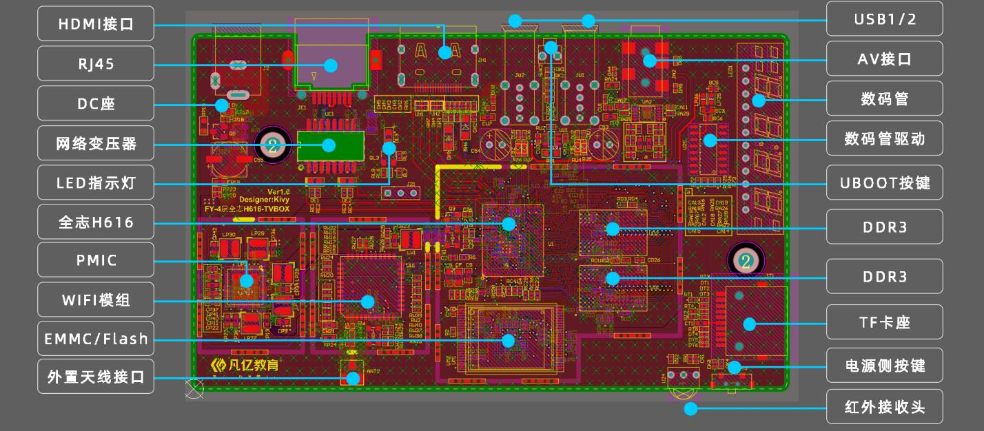The height and width of the screenshot is (431, 984).
Task: Click the DC座 label box
Action: pos(95,103)
